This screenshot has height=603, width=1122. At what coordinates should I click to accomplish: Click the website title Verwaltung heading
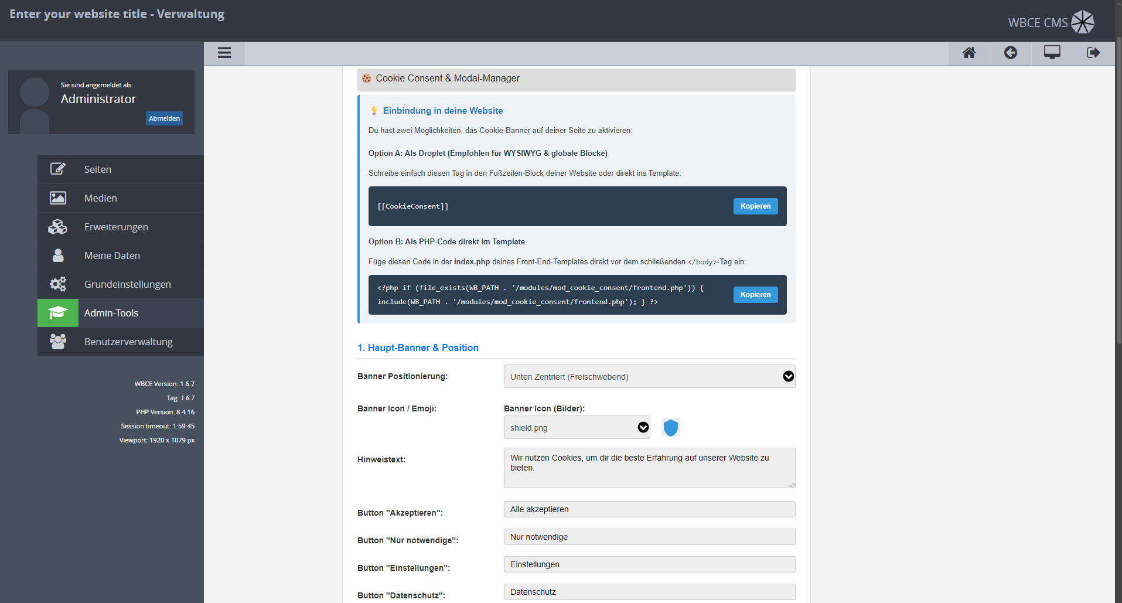click(x=117, y=14)
